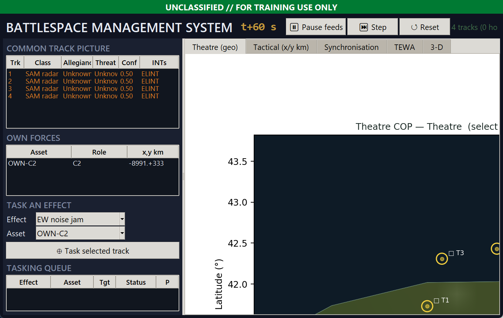Select the OWN-C2 asset combo box
The height and width of the screenshot is (318, 503).
click(80, 233)
